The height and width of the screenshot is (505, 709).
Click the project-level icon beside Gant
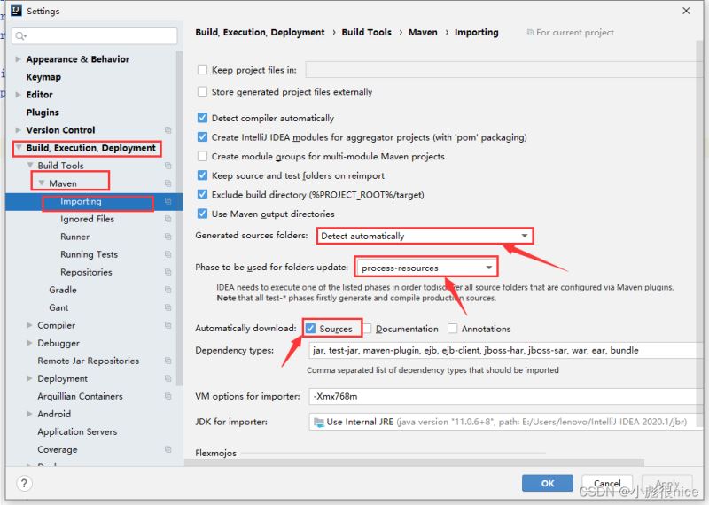(168, 307)
